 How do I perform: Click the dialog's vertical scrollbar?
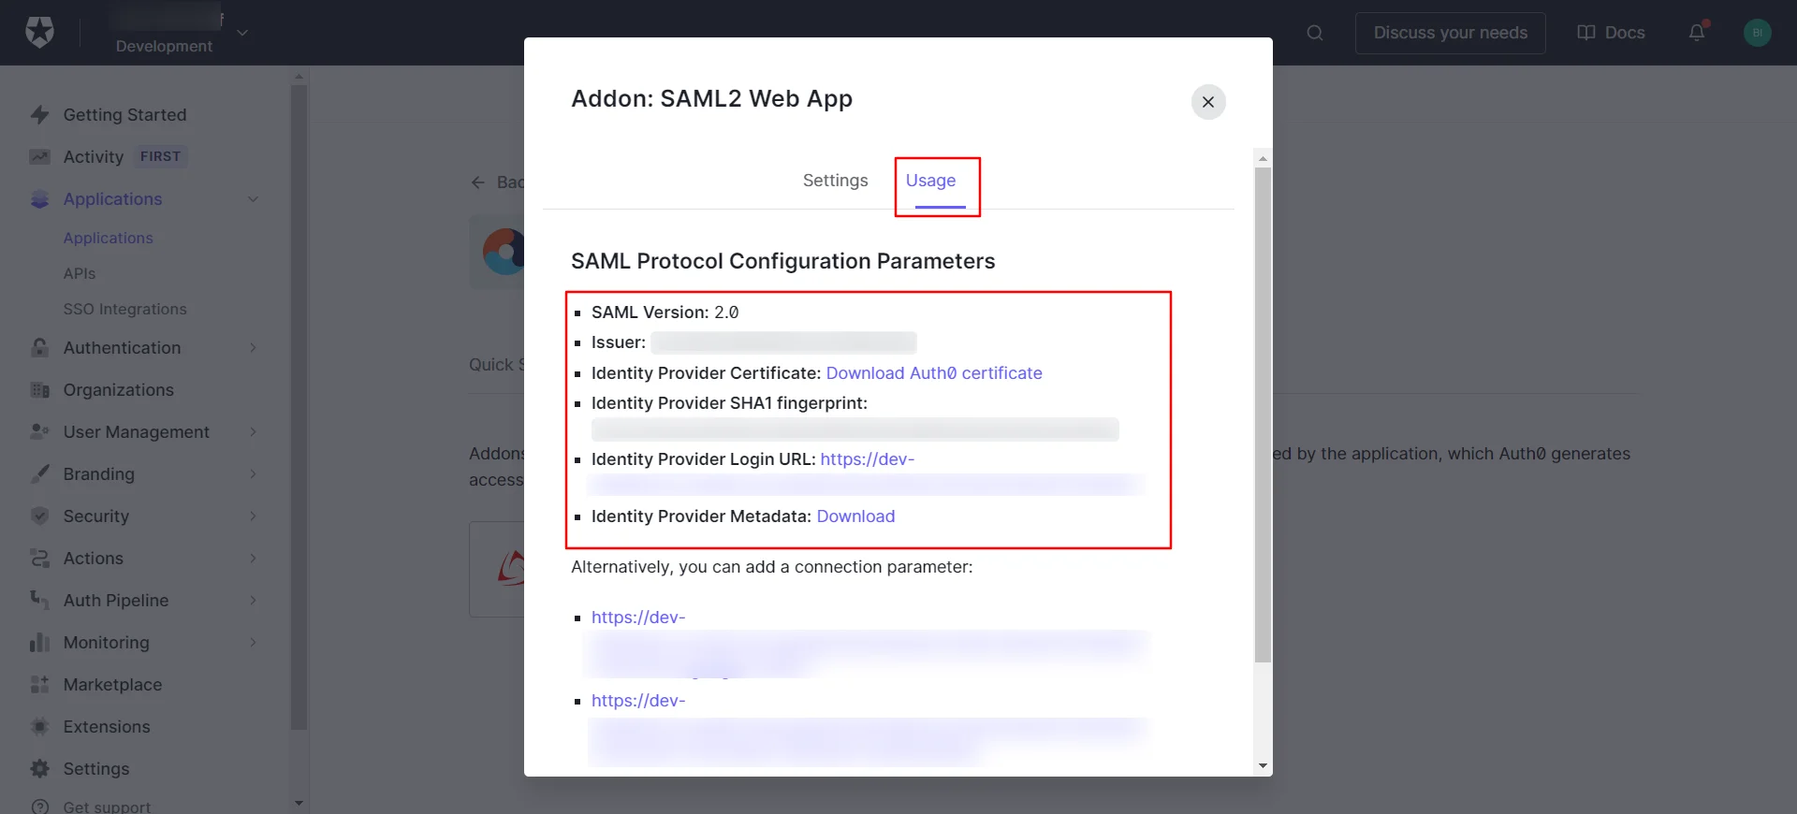point(1263,412)
